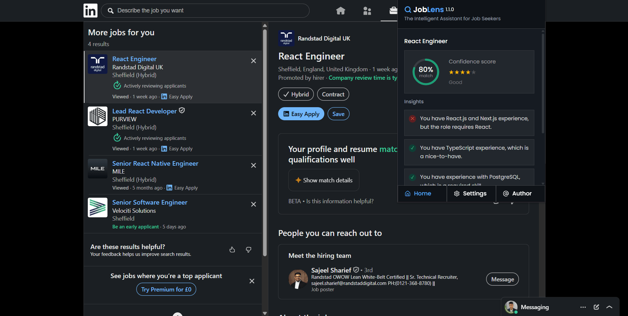Click the Easy Apply button
The height and width of the screenshot is (316, 628).
pyautogui.click(x=301, y=114)
